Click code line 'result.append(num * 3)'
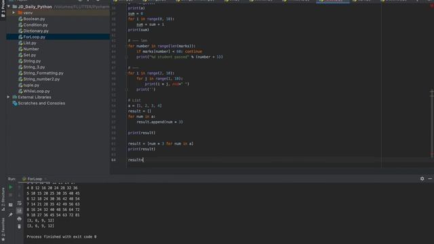The height and width of the screenshot is (244, 434). 159,122
